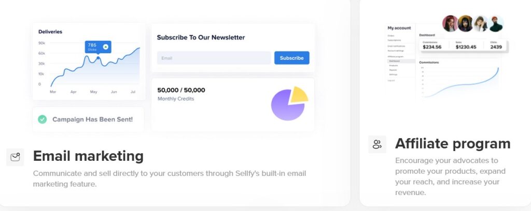Select the purple pie chart segment

point(287,105)
